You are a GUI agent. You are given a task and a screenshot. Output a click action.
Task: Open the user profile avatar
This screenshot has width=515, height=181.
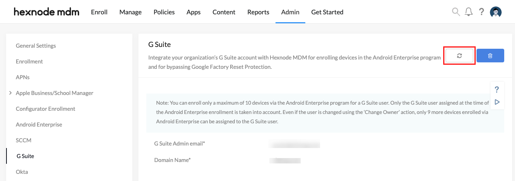click(496, 12)
